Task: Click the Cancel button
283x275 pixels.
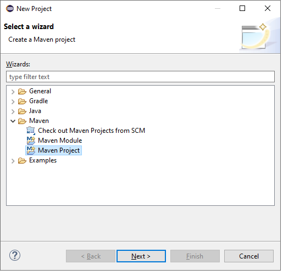Action: tap(249, 256)
